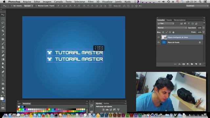Add a Brightness/Contrast adjustment

[x=103, y=109]
